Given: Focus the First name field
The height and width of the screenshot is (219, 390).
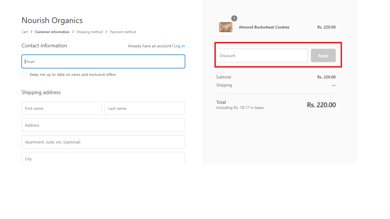Looking at the screenshot, I should click(62, 108).
